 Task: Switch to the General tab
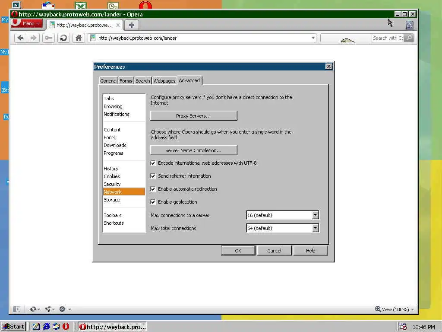(108, 81)
